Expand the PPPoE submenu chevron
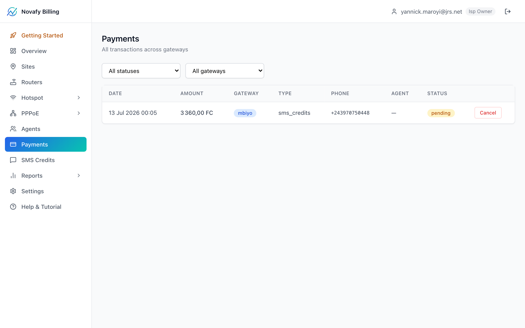Image resolution: width=525 pixels, height=328 pixels. coord(79,113)
